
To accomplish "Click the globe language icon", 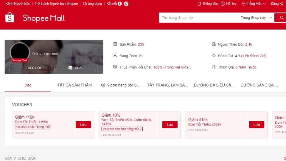I will (243, 4).
